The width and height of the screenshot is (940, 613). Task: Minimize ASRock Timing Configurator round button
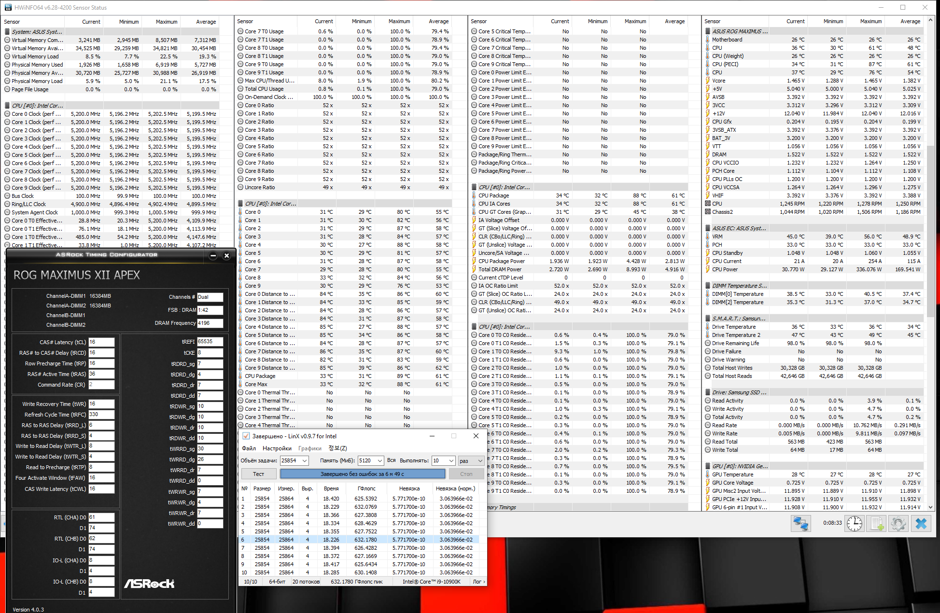pos(213,256)
